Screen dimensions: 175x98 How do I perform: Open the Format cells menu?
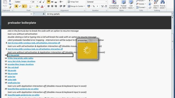(x=141, y=7)
